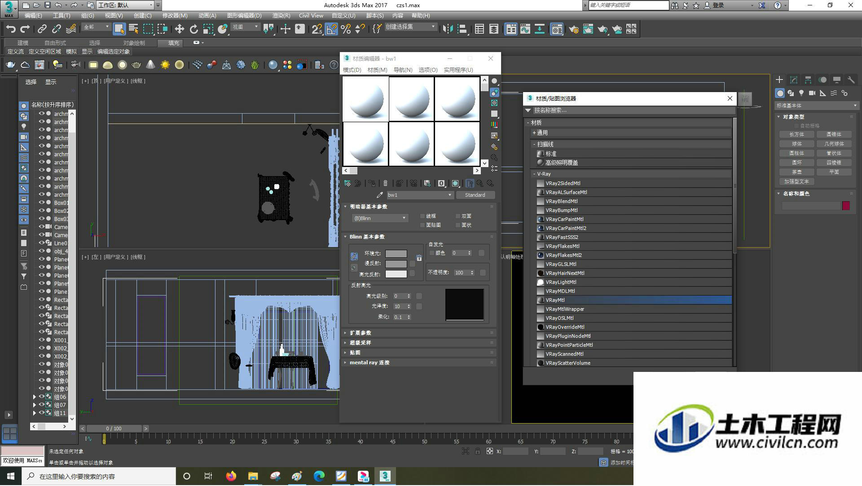The image size is (862, 486).
Task: Open the 标准基本体 primitives dropdown
Action: (x=816, y=106)
